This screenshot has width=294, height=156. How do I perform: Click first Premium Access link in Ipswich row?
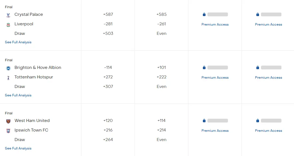[215, 131]
